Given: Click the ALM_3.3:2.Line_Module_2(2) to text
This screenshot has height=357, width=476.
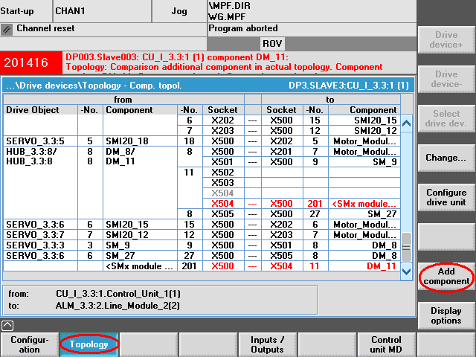Looking at the screenshot, I should pos(118,306).
